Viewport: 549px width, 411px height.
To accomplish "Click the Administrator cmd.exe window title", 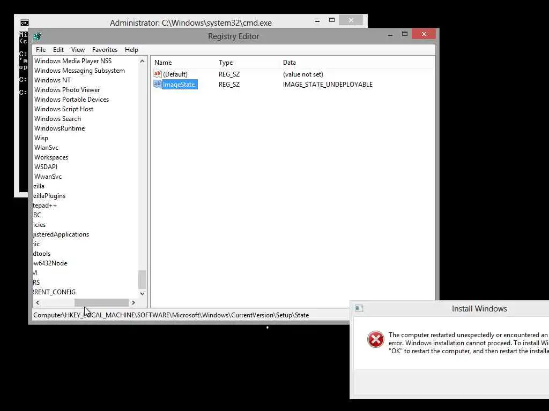I will coord(191,22).
